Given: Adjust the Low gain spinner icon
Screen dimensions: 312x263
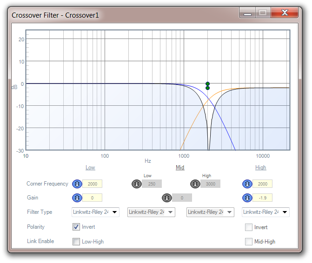Looking at the screenshot, I should click(x=77, y=198).
